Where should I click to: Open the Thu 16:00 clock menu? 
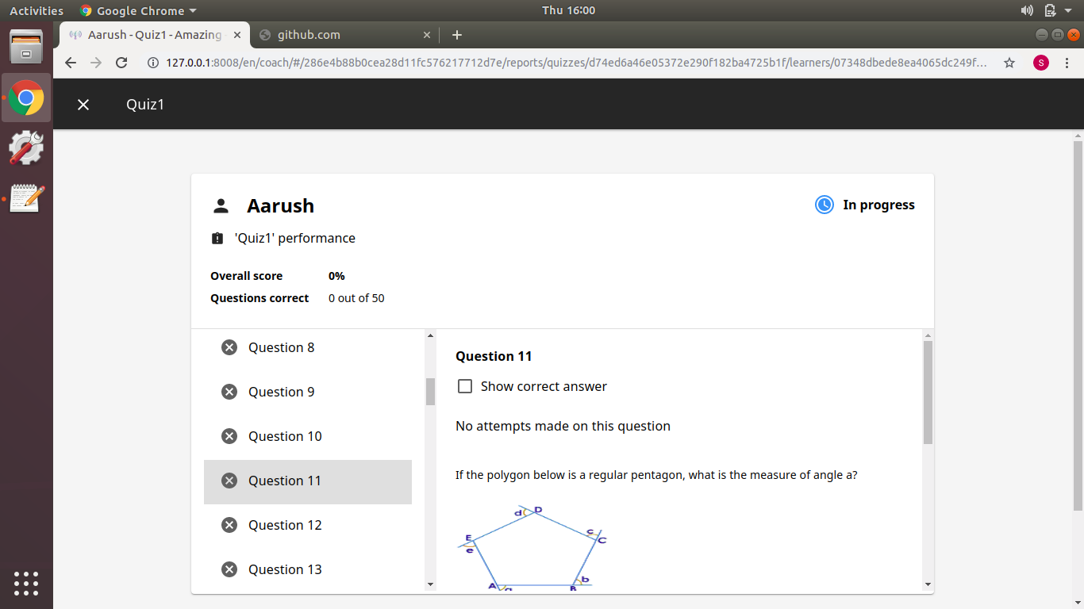[568, 10]
